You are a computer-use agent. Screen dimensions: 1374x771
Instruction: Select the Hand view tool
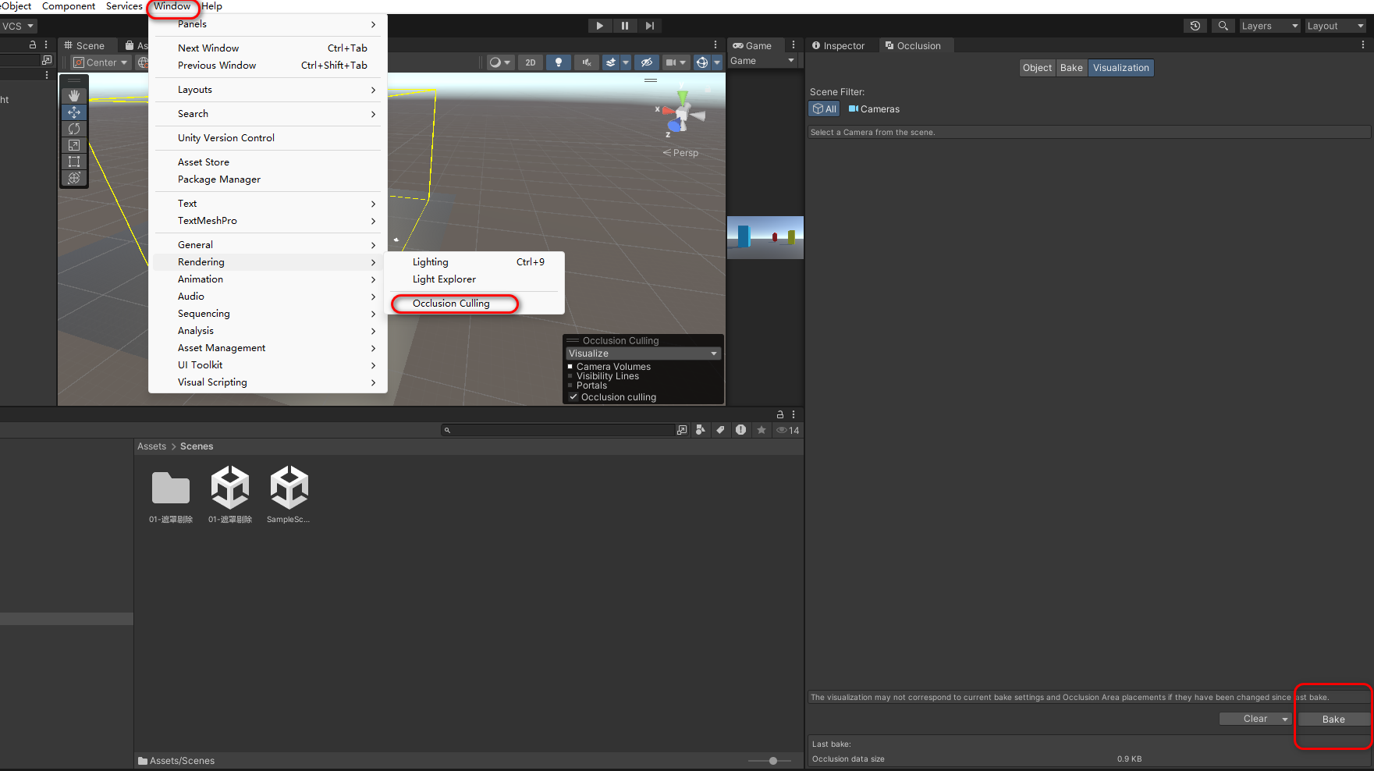coord(74,95)
